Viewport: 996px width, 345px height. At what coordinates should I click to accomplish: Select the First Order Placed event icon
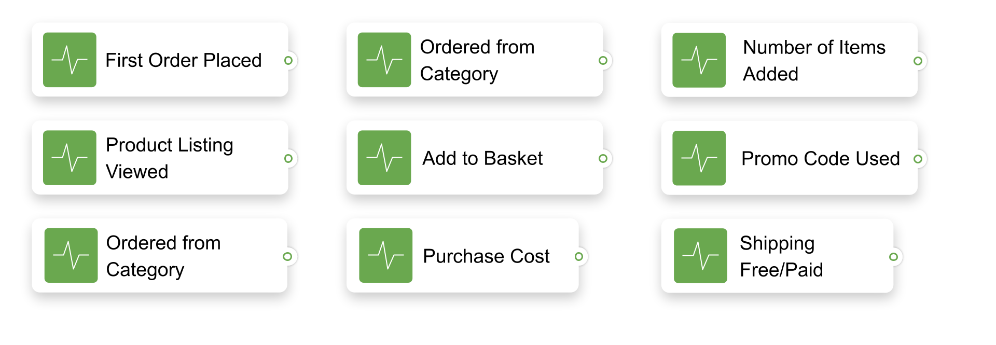pyautogui.click(x=70, y=60)
